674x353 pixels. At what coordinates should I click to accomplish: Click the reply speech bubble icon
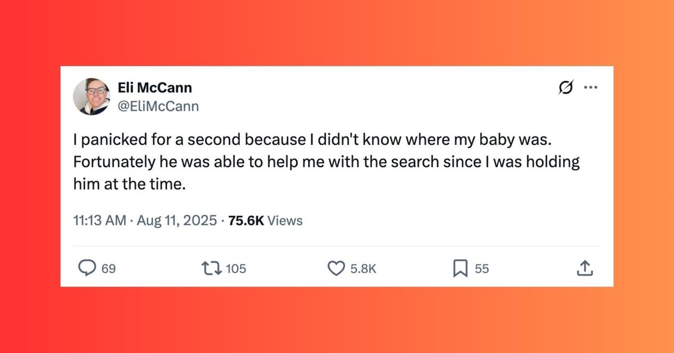(86, 269)
